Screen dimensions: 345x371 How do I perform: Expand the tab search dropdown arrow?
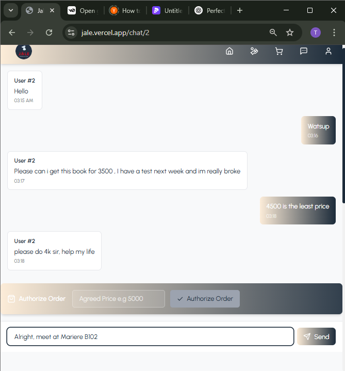pyautogui.click(x=11, y=10)
